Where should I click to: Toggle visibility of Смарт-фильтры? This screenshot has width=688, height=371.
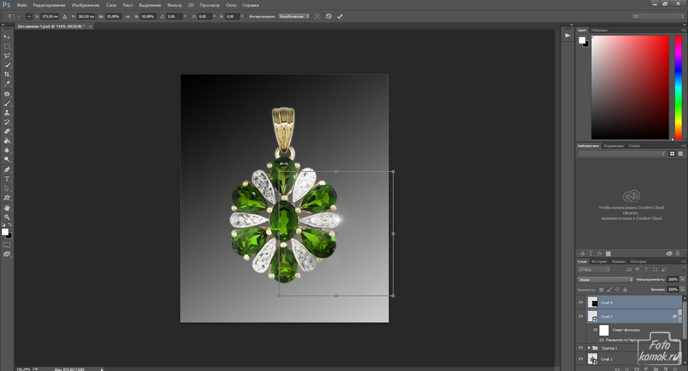[595, 330]
